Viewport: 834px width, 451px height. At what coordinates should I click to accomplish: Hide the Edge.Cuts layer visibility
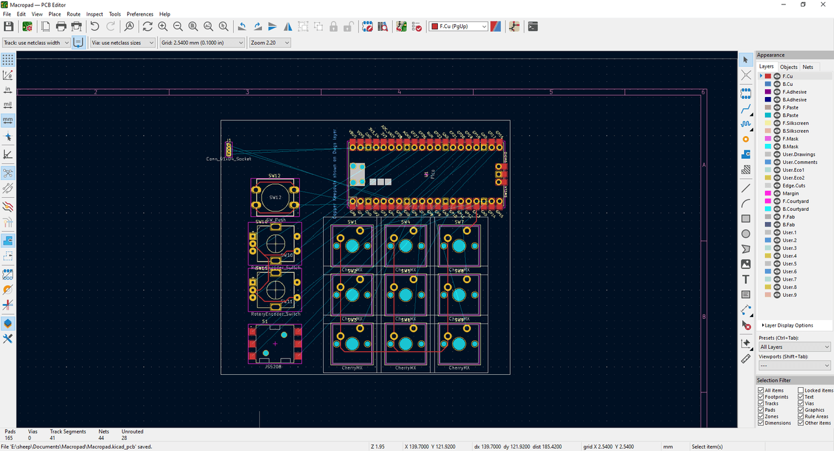[x=777, y=185]
